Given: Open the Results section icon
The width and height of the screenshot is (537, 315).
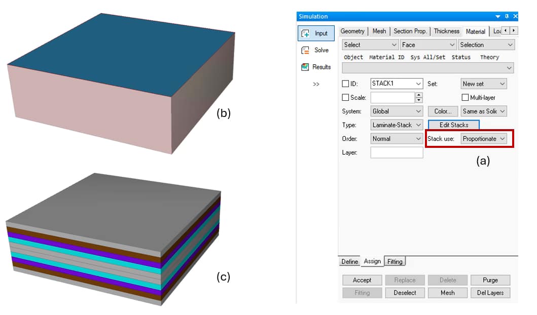Looking at the screenshot, I should coord(305,67).
